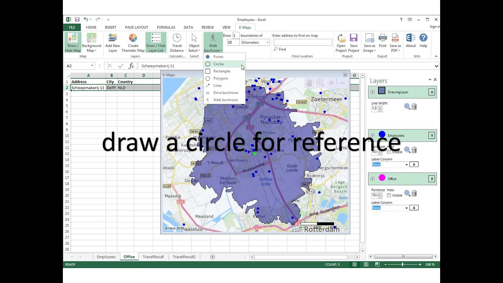
Task: Open the Background Map tool
Action: pyautogui.click(x=91, y=42)
